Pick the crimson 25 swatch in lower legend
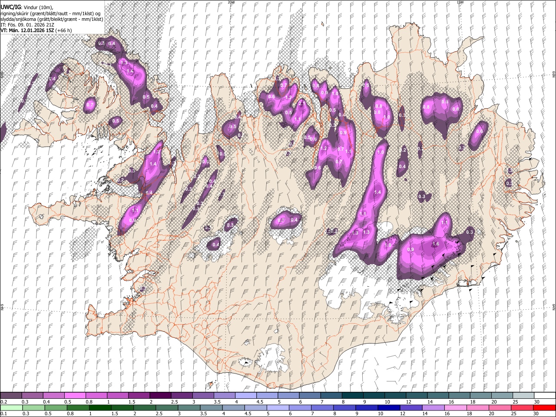The width and height of the screenshot is (556, 417). coord(522,407)
